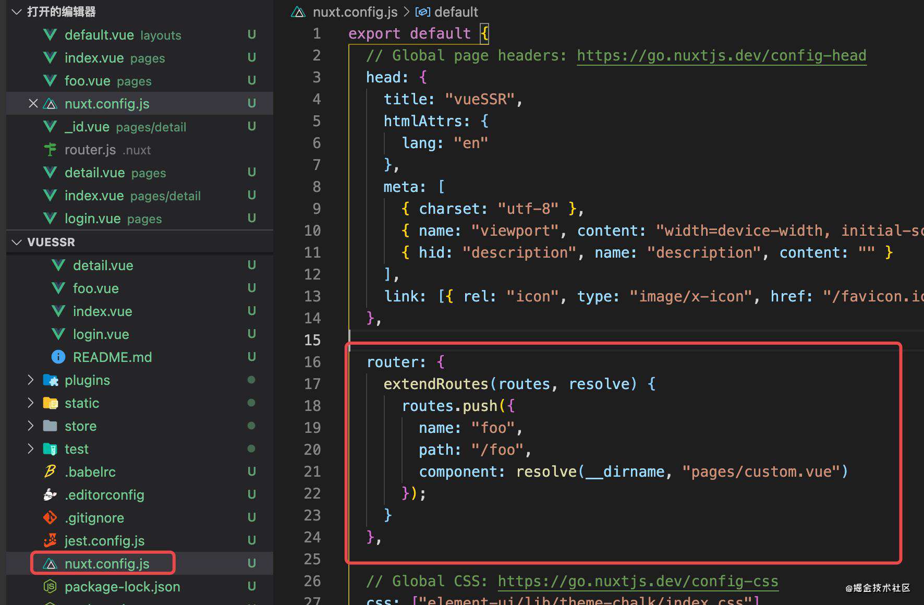
Task: Click the Vue icon beside index.vue pages/detail
Action: coord(50,196)
